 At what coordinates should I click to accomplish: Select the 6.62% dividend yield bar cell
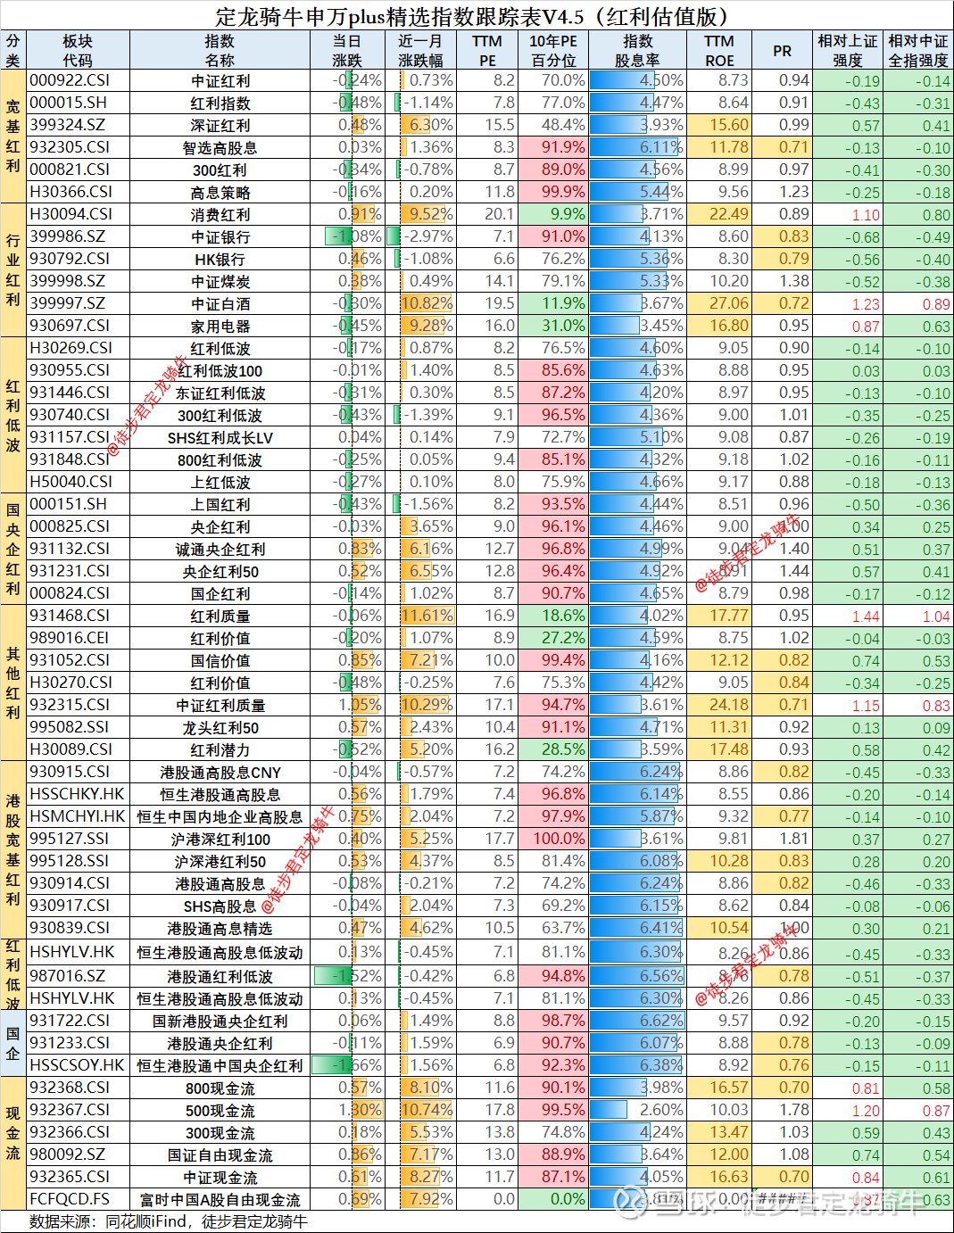(x=637, y=1021)
